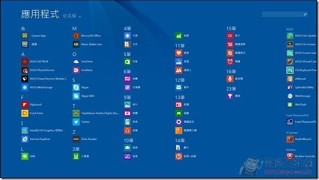Open the Games App tile under &
The image size is (319, 180).
coord(34,36)
